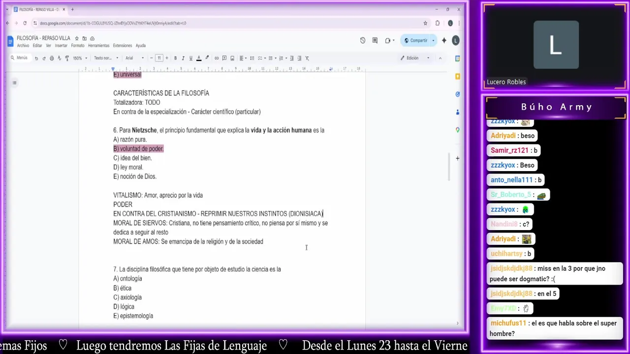Click the increase indent icon
The image size is (630, 354).
(299, 58)
